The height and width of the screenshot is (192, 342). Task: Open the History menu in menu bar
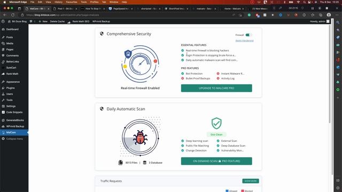click(x=58, y=2)
